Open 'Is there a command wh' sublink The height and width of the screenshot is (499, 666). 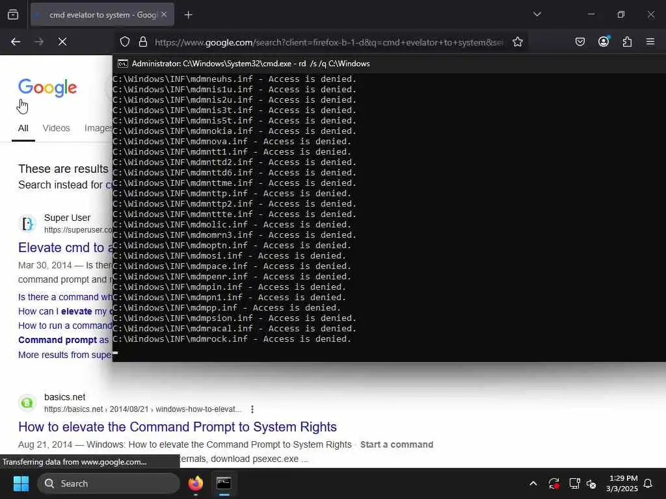[65, 297]
